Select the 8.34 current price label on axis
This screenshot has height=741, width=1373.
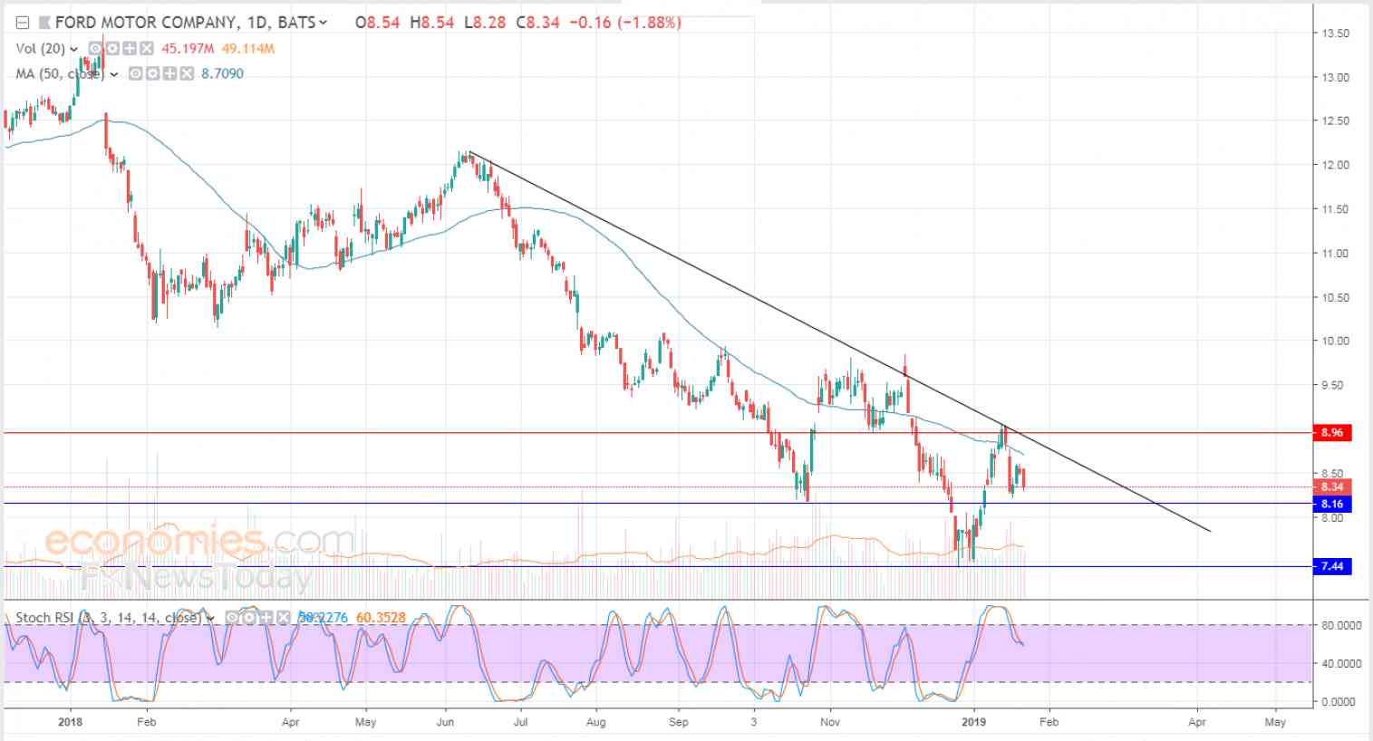[1332, 486]
